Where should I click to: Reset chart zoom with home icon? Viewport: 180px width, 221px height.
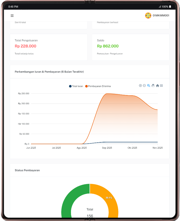click(x=158, y=86)
